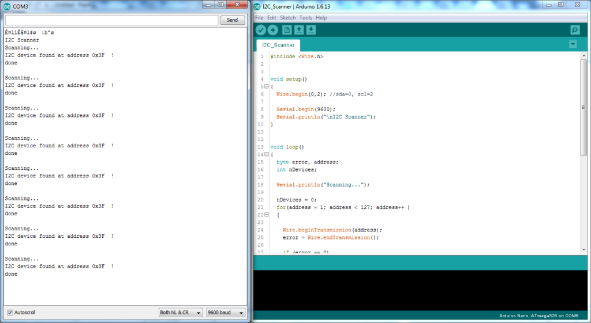Screen dimensions: 591x323
Task: Click the serial message input field
Action: tap(111, 20)
